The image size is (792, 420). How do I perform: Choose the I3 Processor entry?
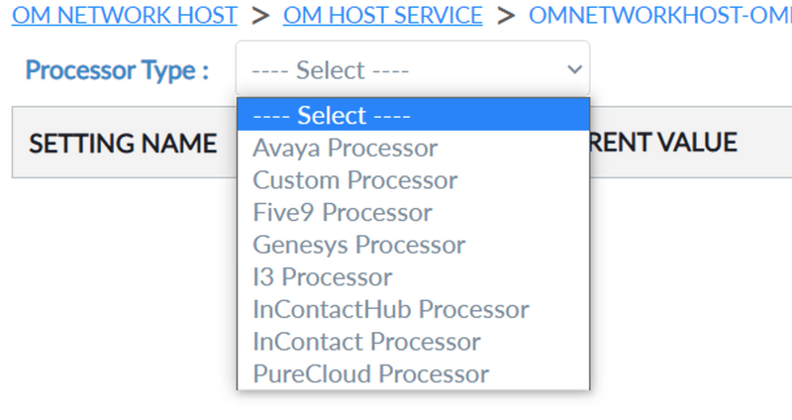(x=413, y=277)
